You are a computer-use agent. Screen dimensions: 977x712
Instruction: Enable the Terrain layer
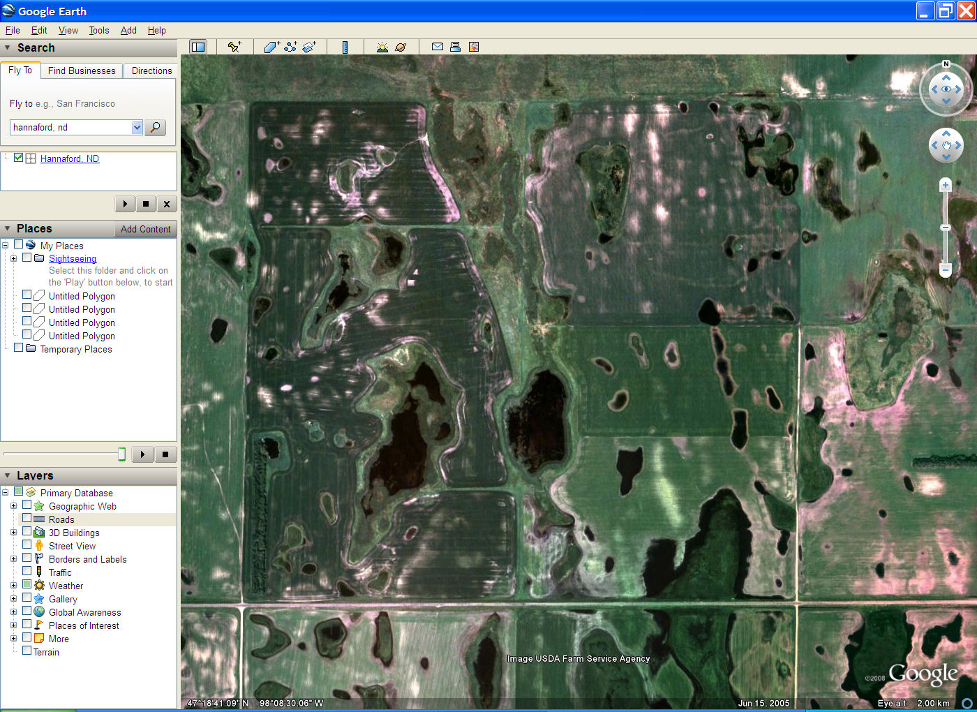[27, 651]
